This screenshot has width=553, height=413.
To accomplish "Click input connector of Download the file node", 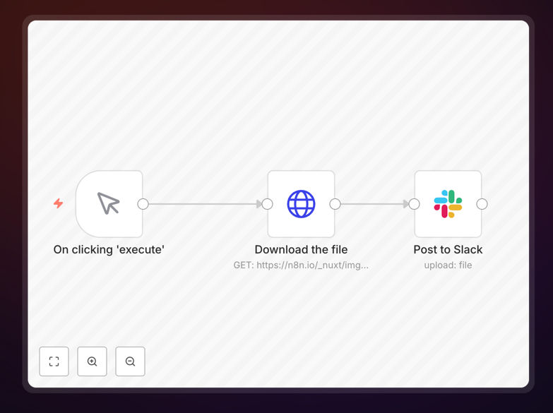I will 268,204.
